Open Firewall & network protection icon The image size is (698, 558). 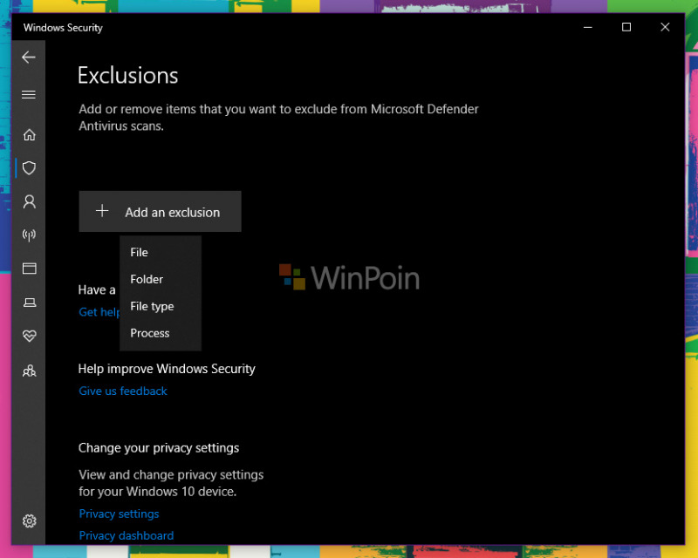click(30, 235)
